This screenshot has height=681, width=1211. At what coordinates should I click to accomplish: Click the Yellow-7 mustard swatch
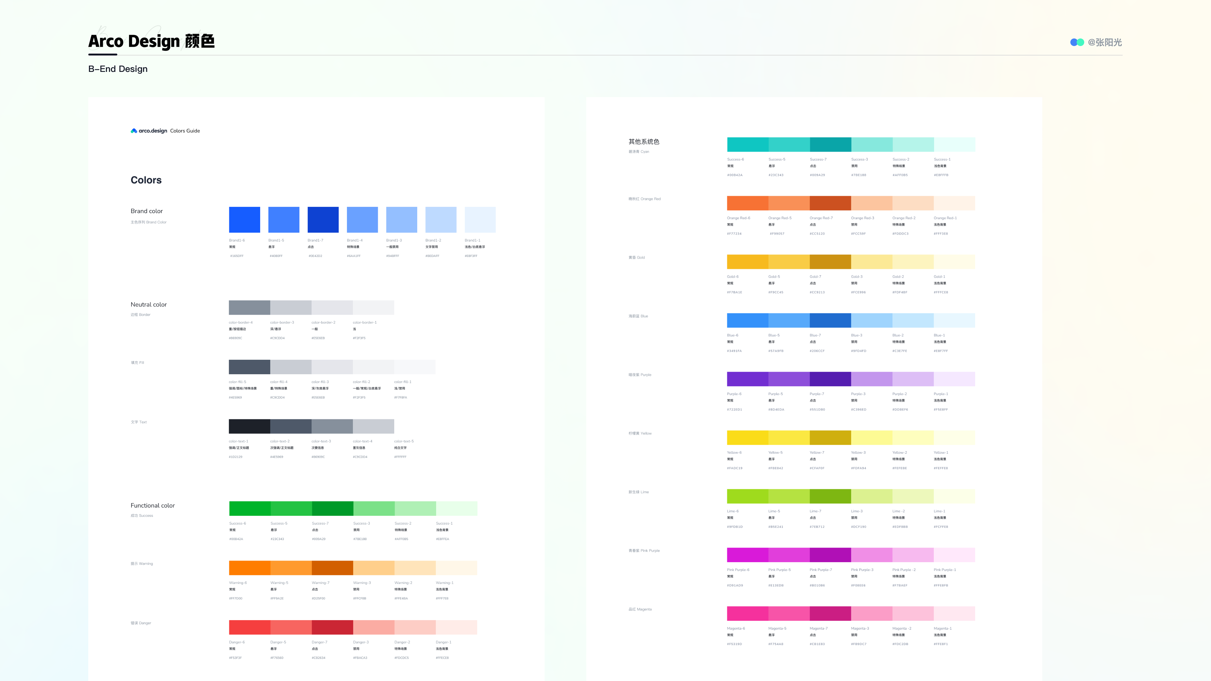tap(830, 438)
